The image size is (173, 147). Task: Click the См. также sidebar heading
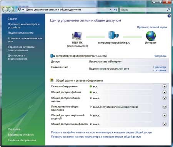point(14,129)
